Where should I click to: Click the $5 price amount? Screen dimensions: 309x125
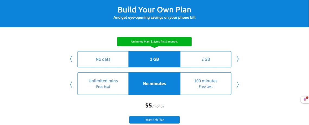[149, 106]
